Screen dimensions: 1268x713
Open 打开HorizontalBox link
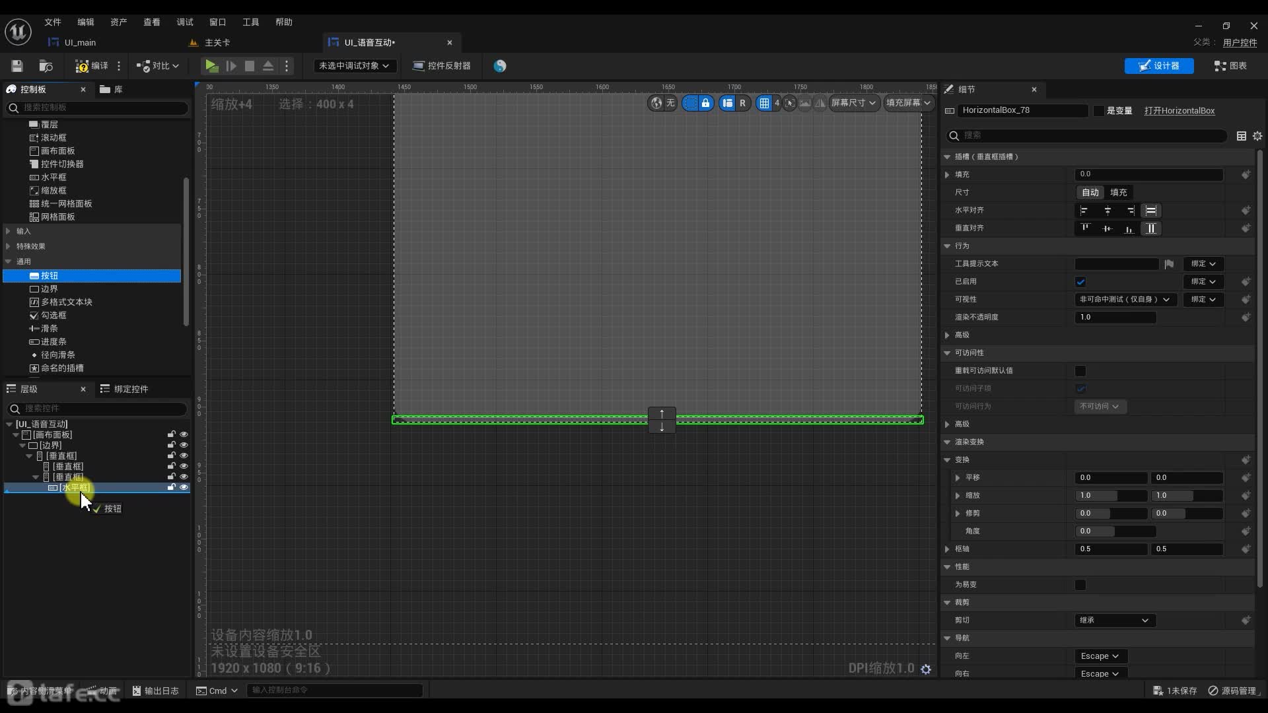(x=1180, y=110)
